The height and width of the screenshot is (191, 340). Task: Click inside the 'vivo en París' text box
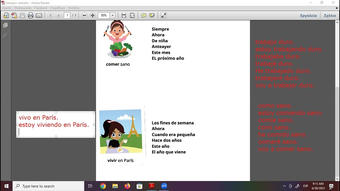[x=56, y=124]
